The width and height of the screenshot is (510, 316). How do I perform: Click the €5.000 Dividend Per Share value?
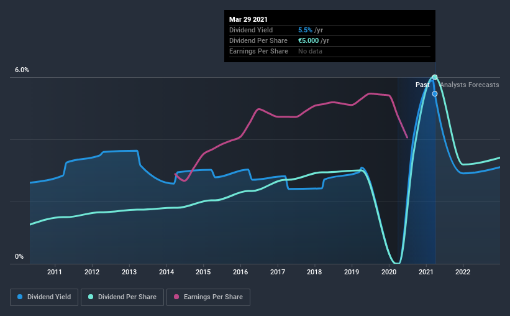308,40
